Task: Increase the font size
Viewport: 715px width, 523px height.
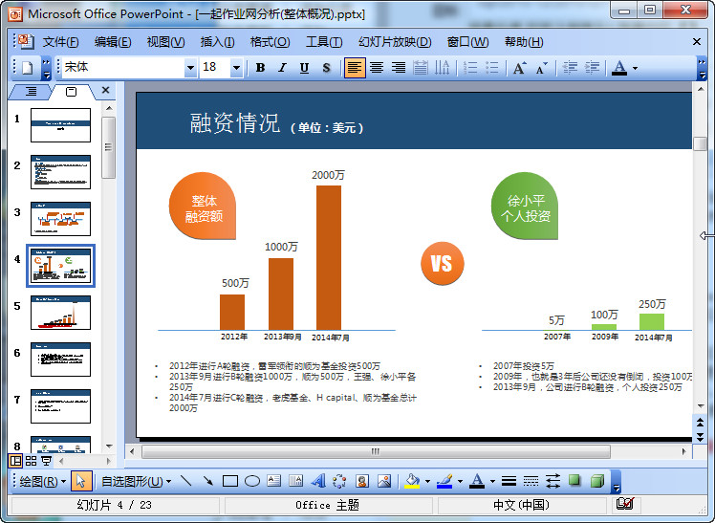Action: coord(520,68)
